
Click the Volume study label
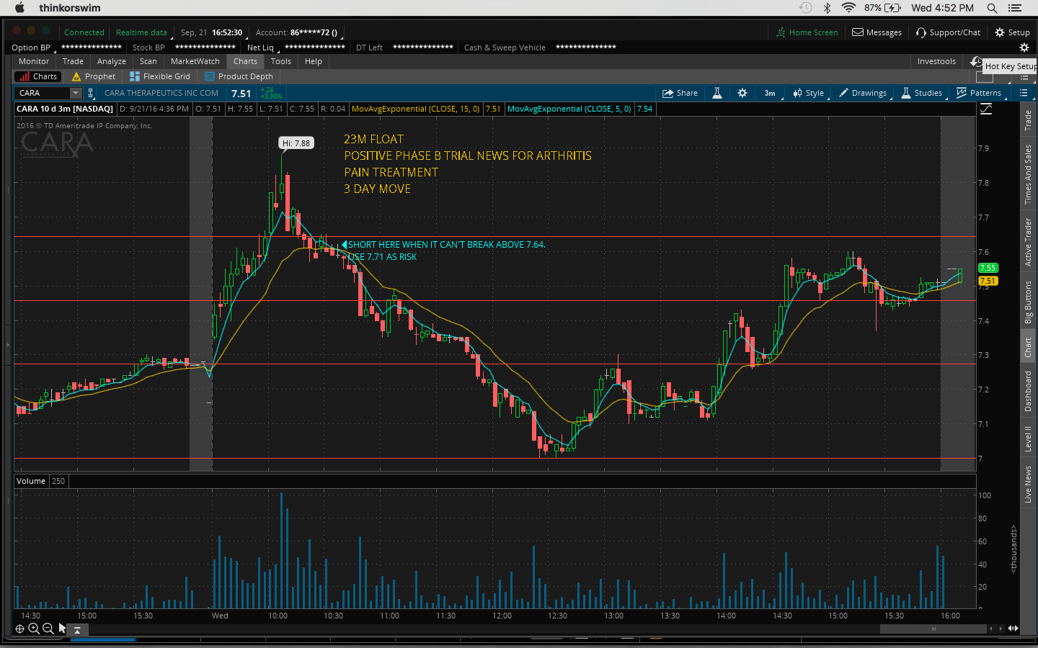coord(31,481)
